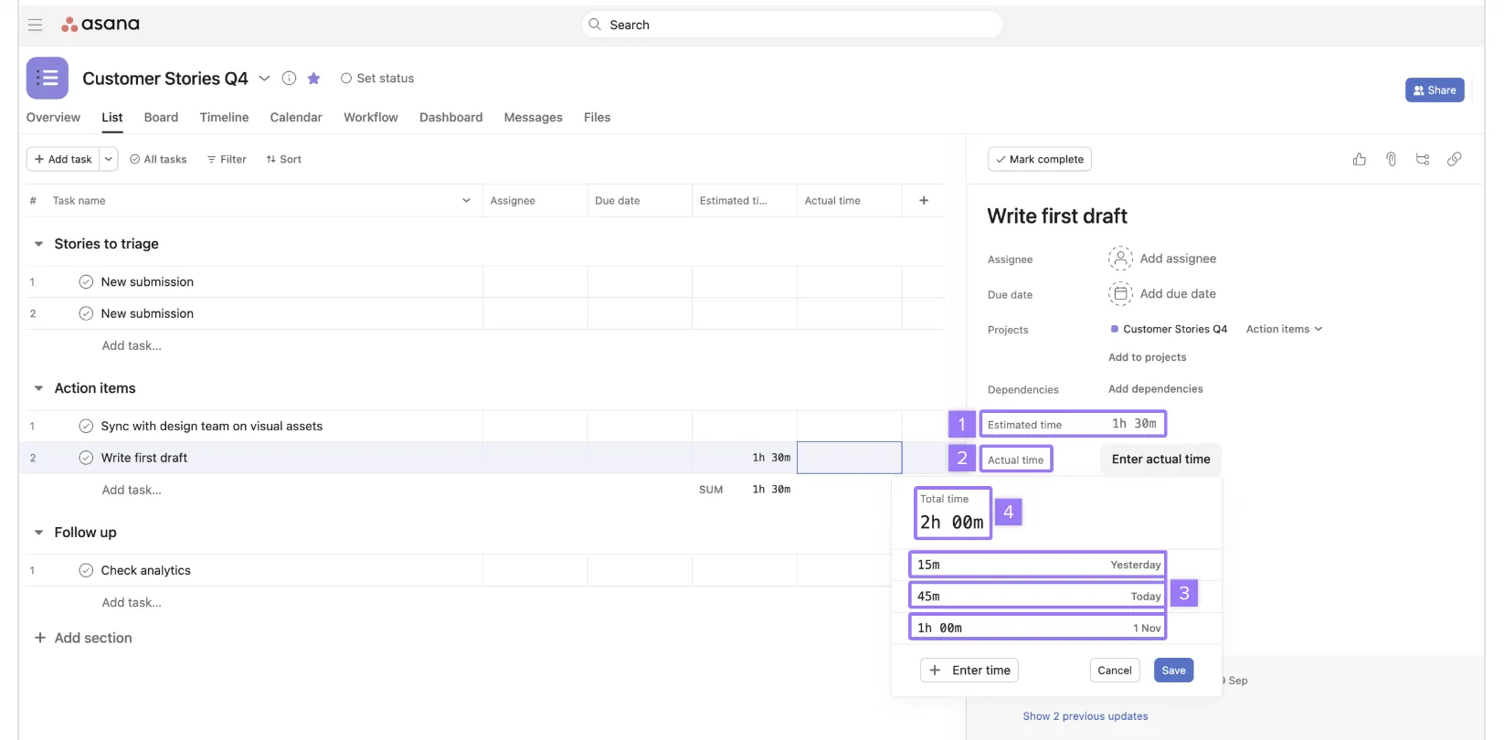Select the 15m Yesterday time entry
Viewport: 1504px width, 740px height.
1038,565
